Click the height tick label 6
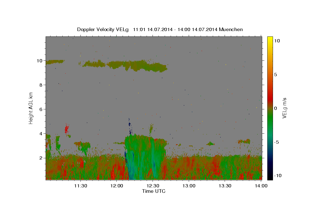 (42, 109)
